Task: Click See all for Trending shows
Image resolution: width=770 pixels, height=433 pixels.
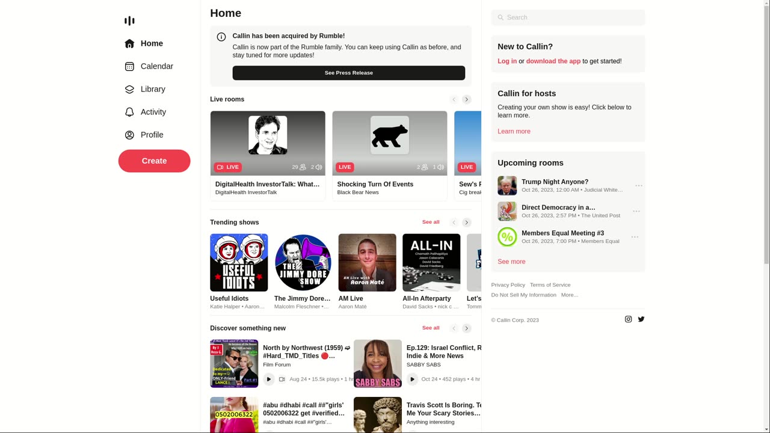Action: point(431,223)
